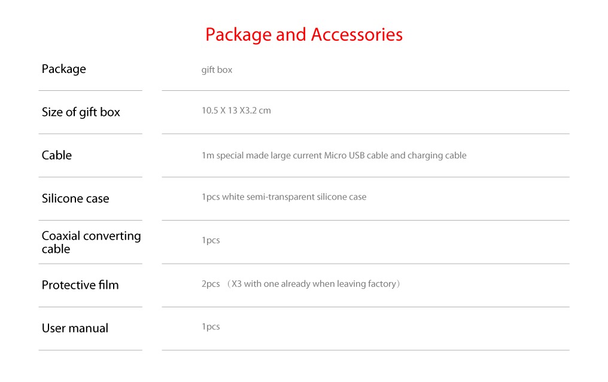Select white semi-transparent silicone case text
This screenshot has width=608, height=382.
coord(294,197)
